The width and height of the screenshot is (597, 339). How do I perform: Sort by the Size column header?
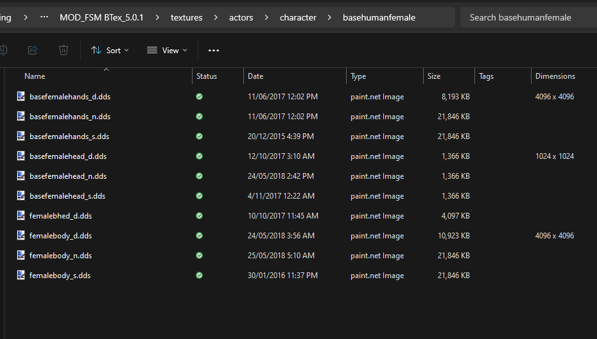coord(434,76)
